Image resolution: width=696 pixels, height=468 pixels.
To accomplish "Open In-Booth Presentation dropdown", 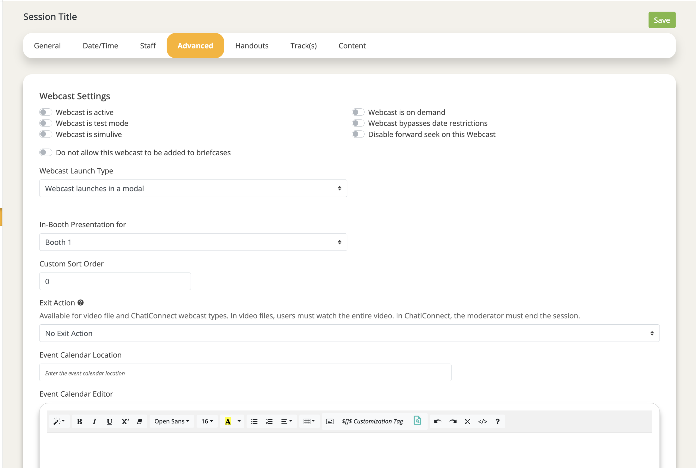I will tap(193, 242).
